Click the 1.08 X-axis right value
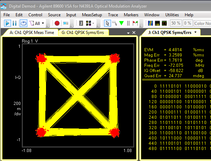Viewport: 211px width, 161px height. [128, 151]
